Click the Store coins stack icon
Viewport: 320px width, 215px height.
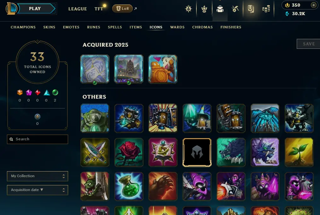[266, 9]
